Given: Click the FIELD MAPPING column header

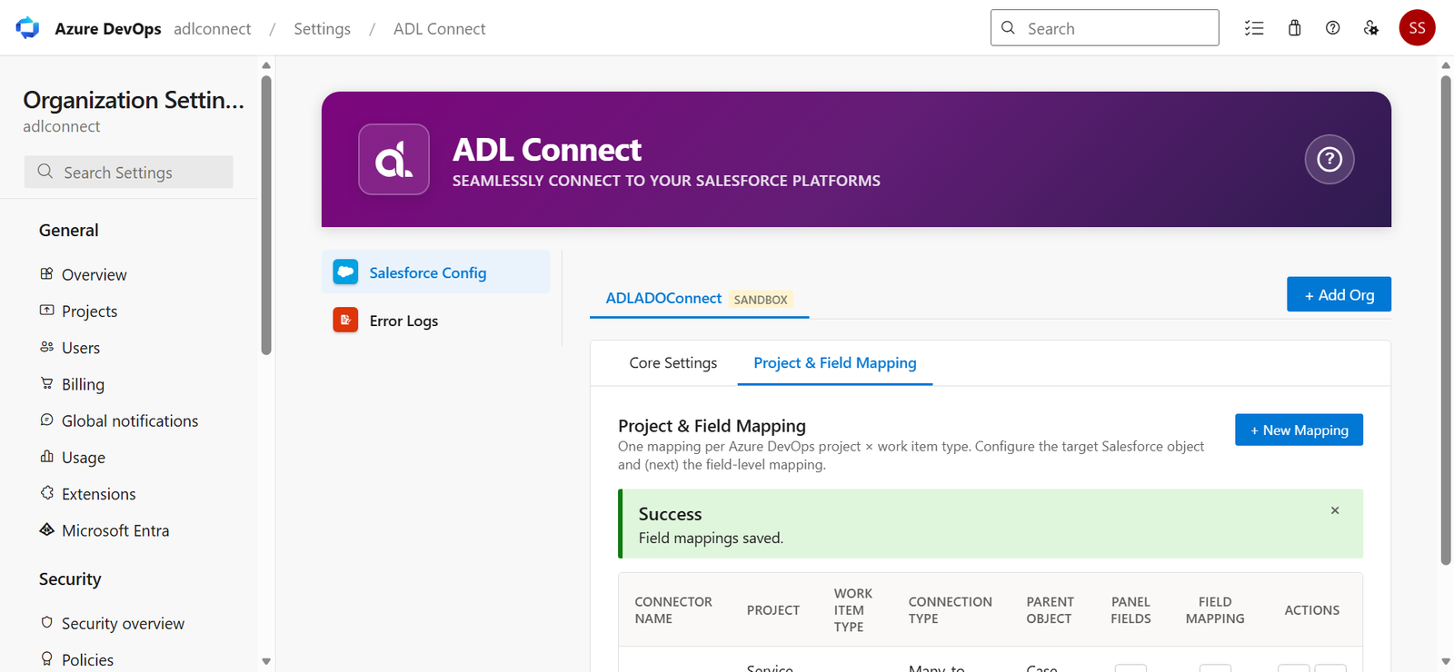Looking at the screenshot, I should [x=1215, y=609].
